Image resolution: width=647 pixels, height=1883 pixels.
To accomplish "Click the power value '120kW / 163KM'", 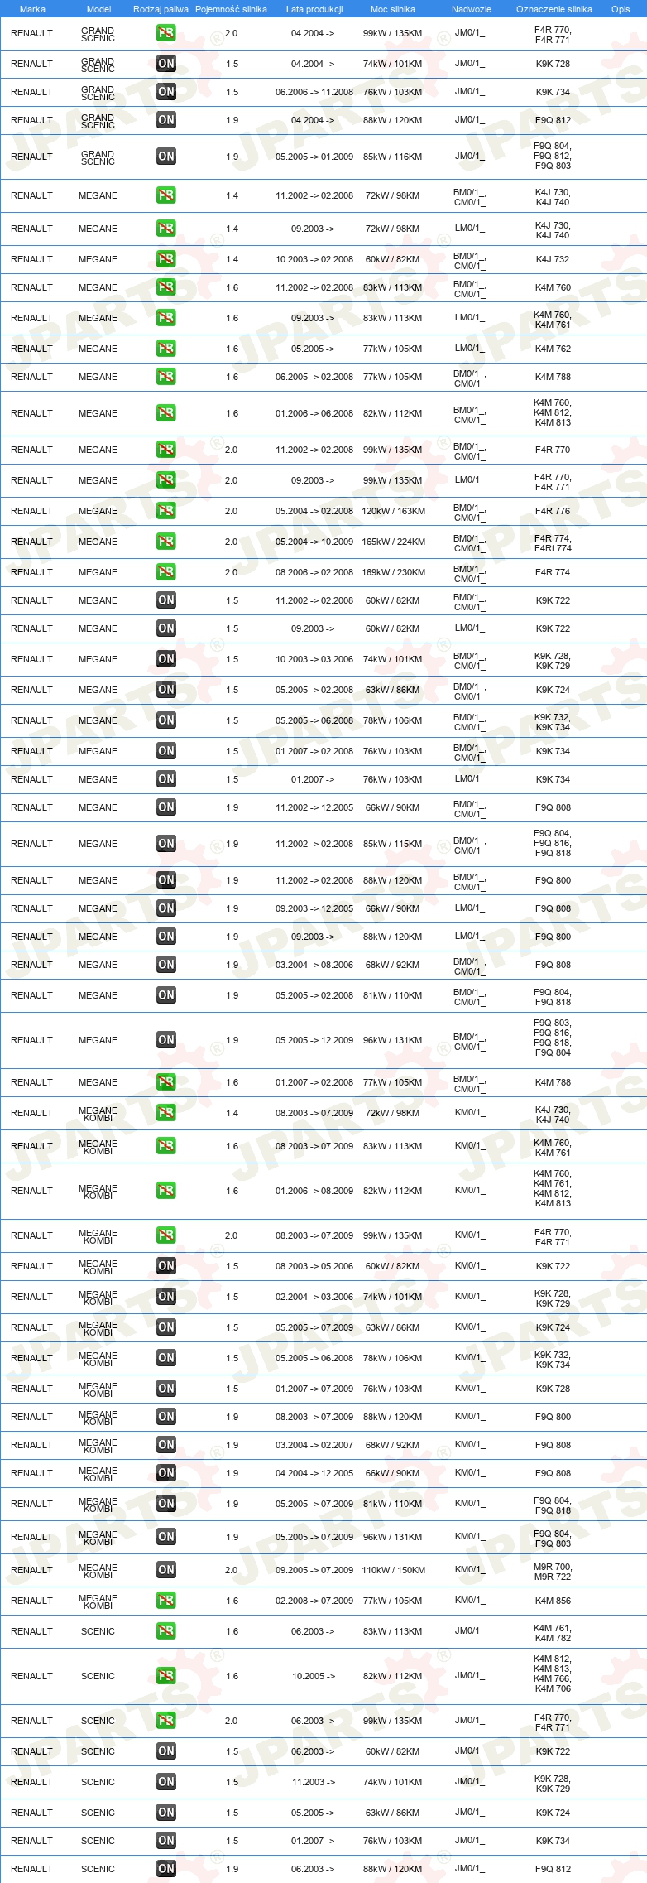I will tap(393, 511).
